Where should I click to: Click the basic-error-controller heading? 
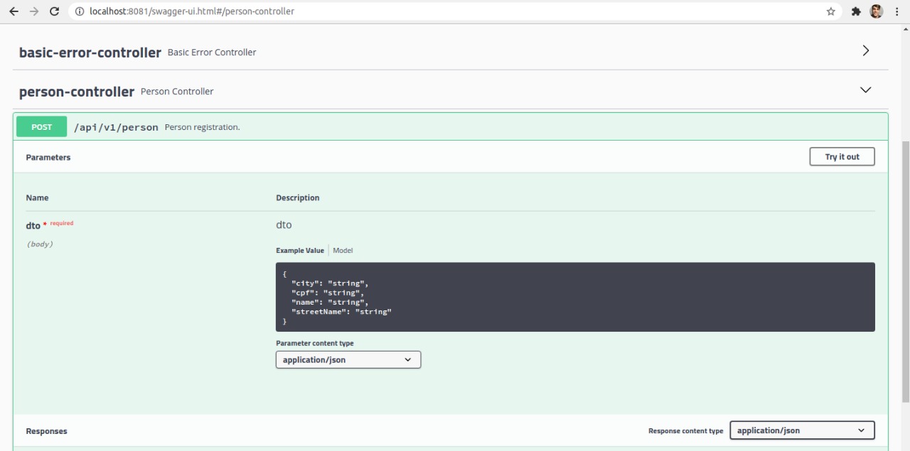90,53
